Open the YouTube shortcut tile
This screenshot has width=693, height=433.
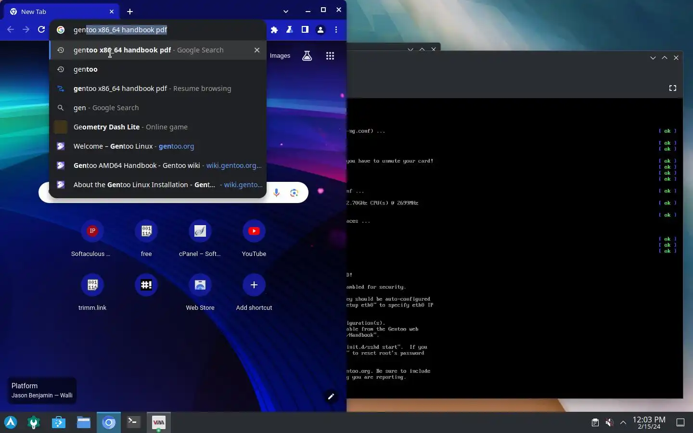[x=254, y=238]
